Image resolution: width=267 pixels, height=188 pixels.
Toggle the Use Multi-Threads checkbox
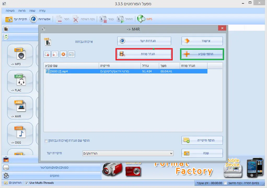coord(26,183)
